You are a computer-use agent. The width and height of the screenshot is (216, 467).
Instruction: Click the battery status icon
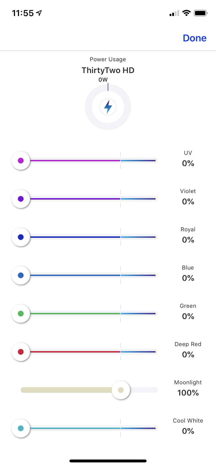pos(201,13)
